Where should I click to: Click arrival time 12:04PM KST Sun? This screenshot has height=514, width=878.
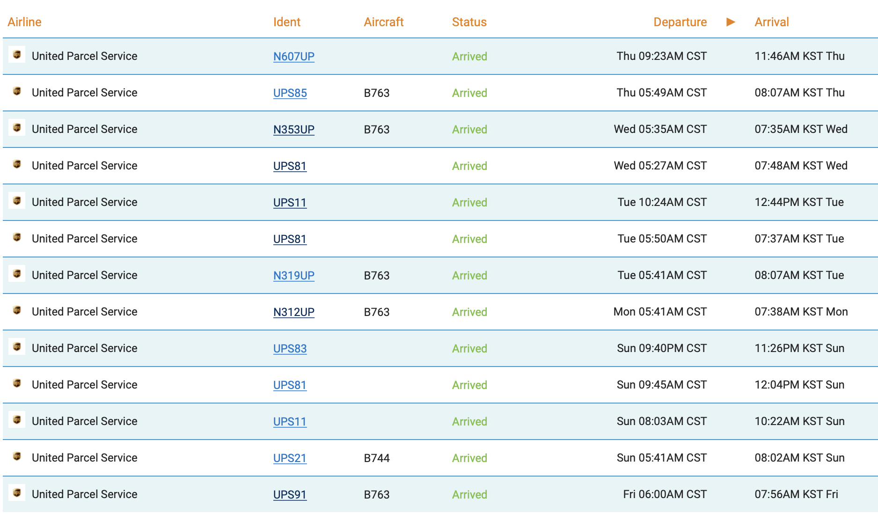click(x=800, y=385)
